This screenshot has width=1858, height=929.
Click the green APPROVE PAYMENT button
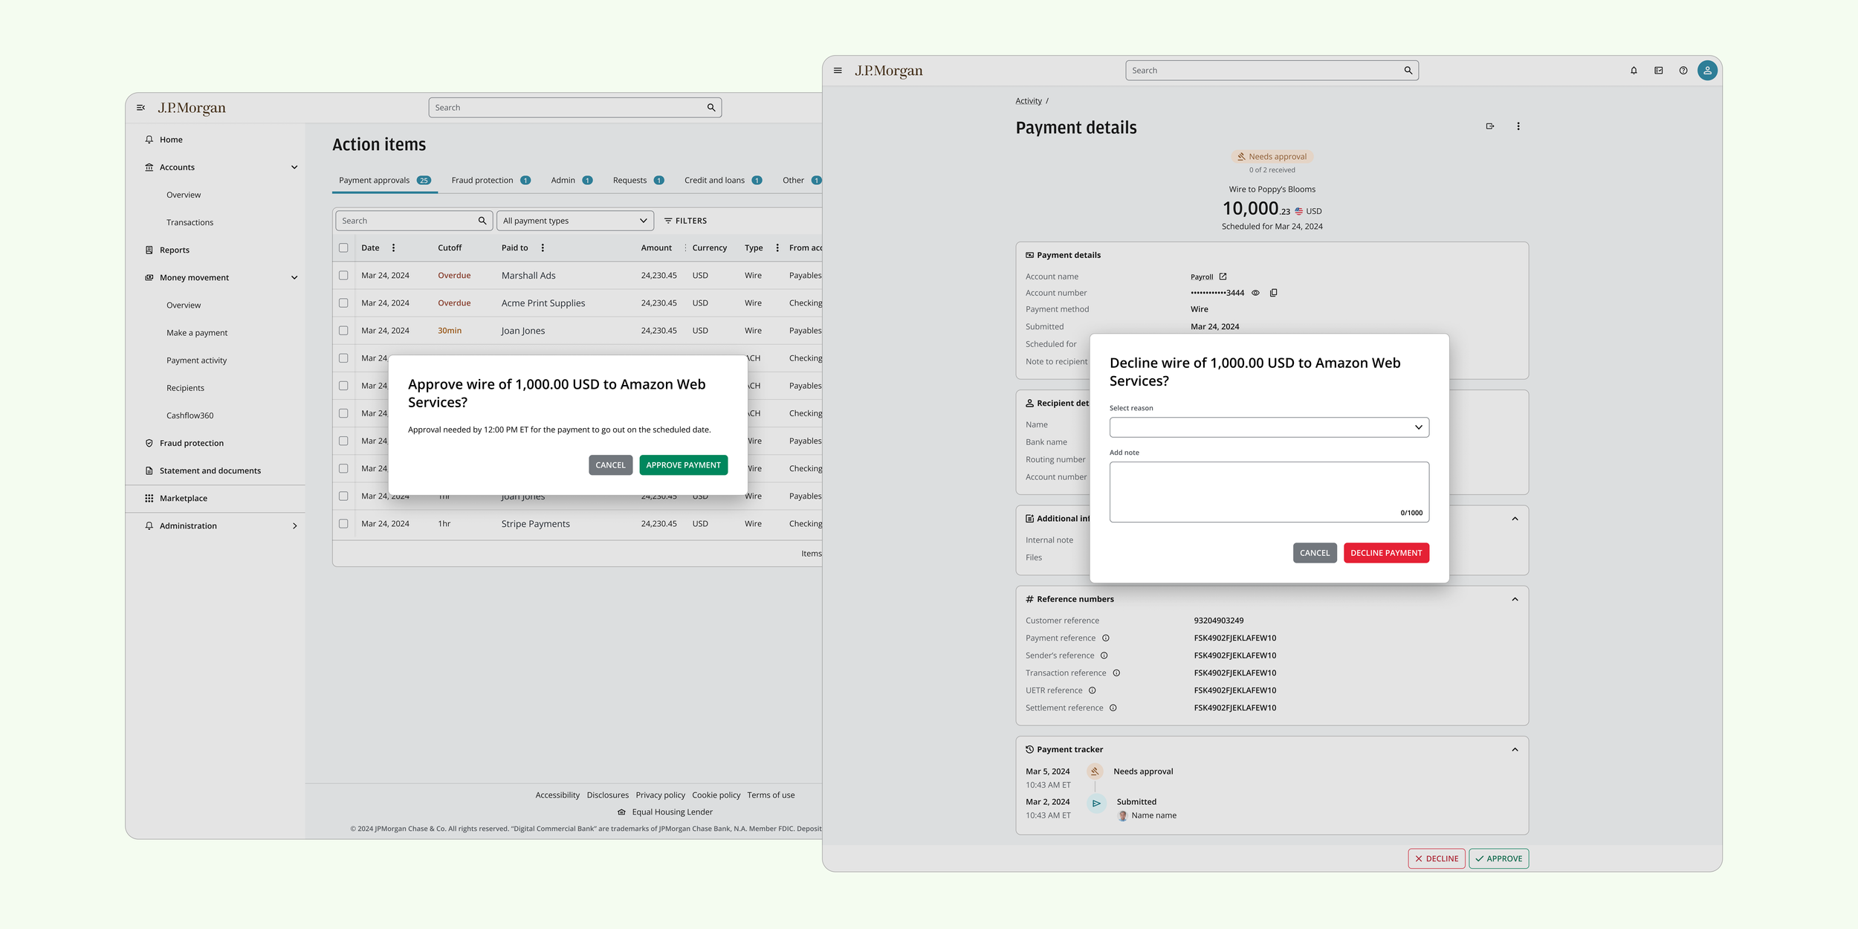click(x=683, y=465)
